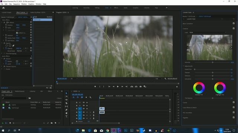
Task: Add a marker in the timeline
Action: click(86, 98)
